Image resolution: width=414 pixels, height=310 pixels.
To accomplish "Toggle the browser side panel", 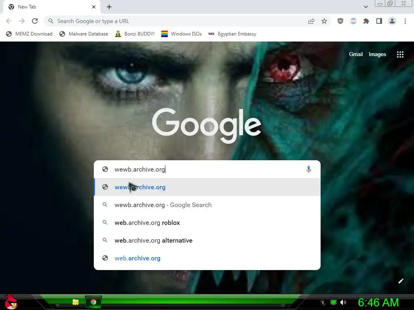I will (379, 21).
